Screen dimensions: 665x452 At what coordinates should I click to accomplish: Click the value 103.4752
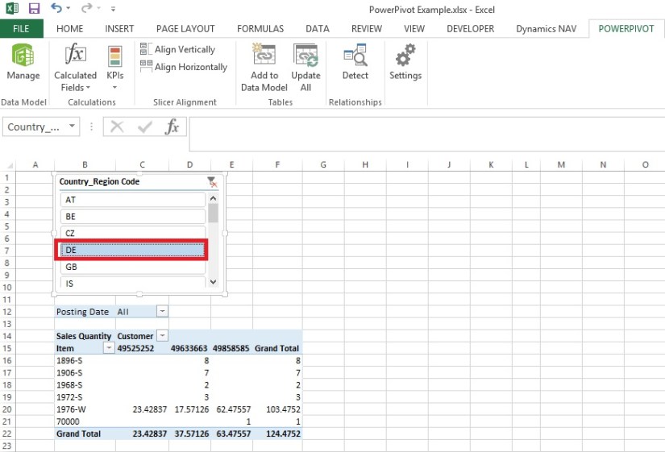click(283, 409)
